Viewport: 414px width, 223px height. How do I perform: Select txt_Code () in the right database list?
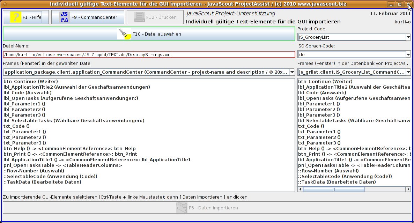pyautogui.click(x=311, y=126)
